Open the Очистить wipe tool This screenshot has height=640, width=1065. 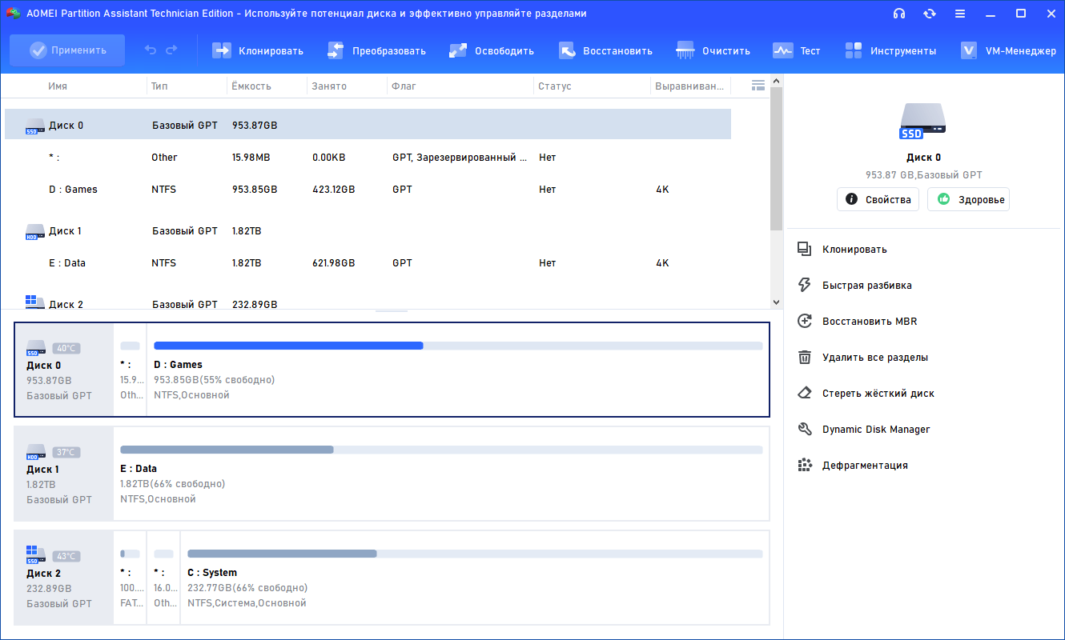[x=713, y=50]
